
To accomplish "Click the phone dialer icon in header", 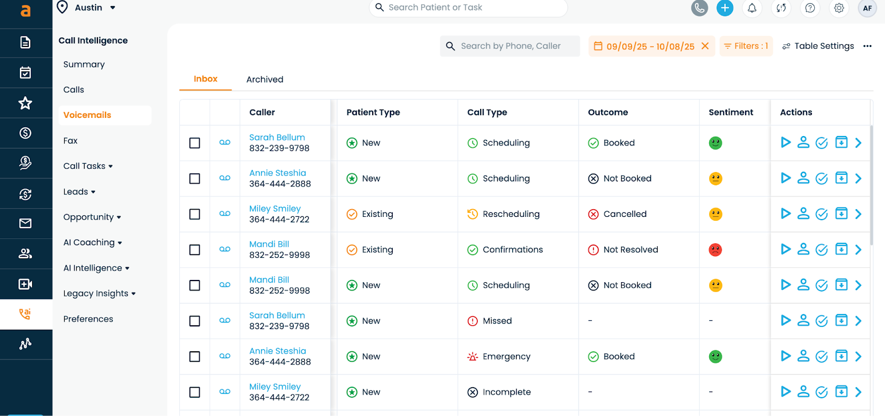I will pyautogui.click(x=699, y=8).
